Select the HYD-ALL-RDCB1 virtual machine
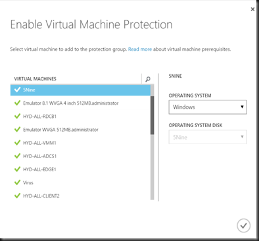The width and height of the screenshot is (259, 241). (x=80, y=117)
